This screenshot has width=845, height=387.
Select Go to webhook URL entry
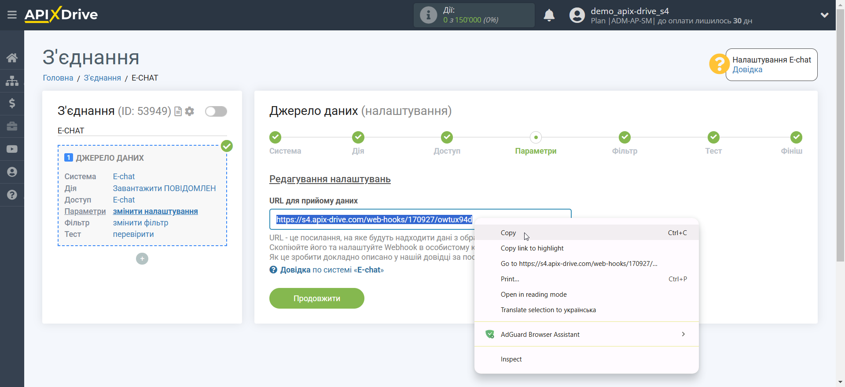[587, 264]
